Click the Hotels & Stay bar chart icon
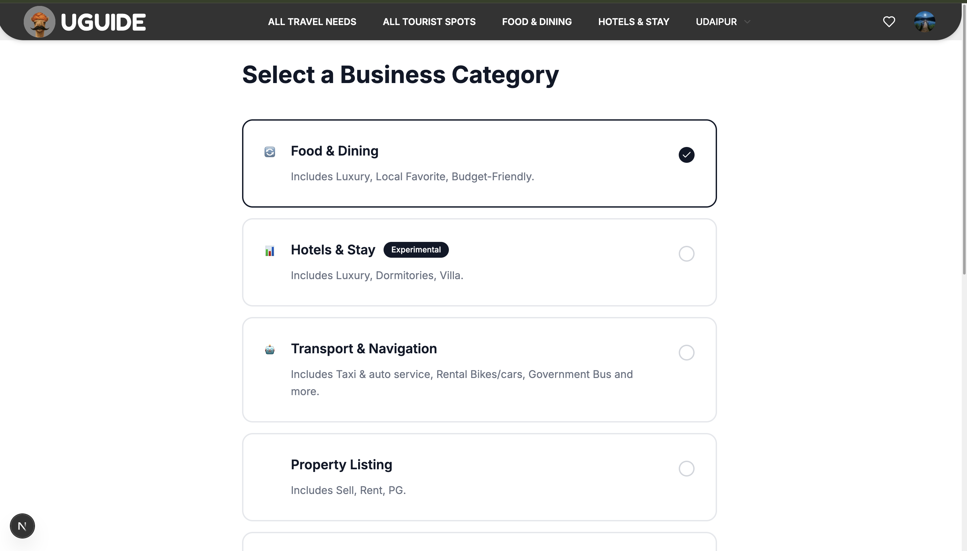967x551 pixels. click(269, 251)
